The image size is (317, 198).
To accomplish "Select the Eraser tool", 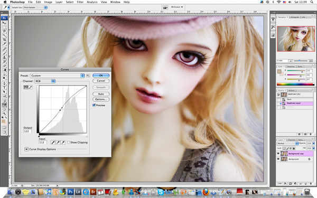I will [x=4, y=66].
